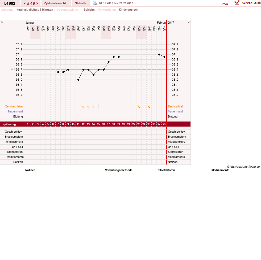Select the temperature point on 22. So
This screenshot has height=260, width=261.
(x=109, y=62)
